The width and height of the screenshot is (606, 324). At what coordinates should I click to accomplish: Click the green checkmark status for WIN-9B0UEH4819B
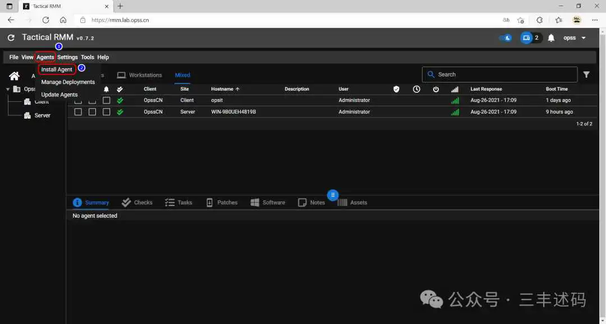pyautogui.click(x=120, y=112)
